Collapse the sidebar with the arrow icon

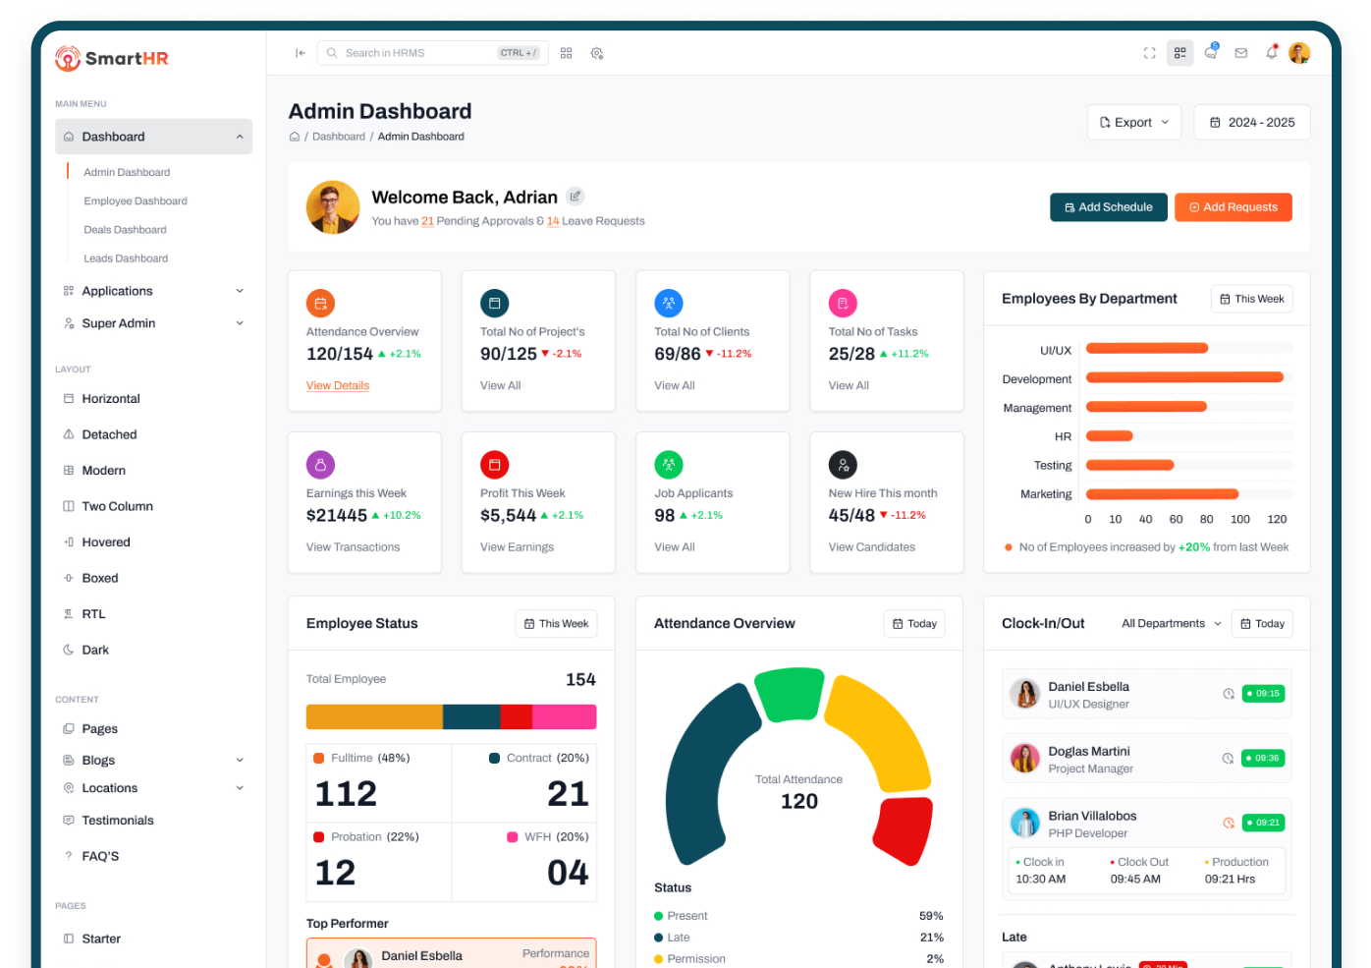point(301,53)
